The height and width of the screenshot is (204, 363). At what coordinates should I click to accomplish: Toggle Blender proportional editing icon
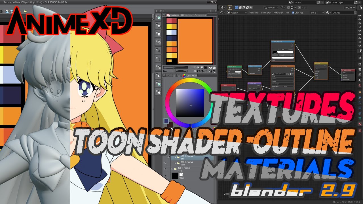[x=299, y=8]
